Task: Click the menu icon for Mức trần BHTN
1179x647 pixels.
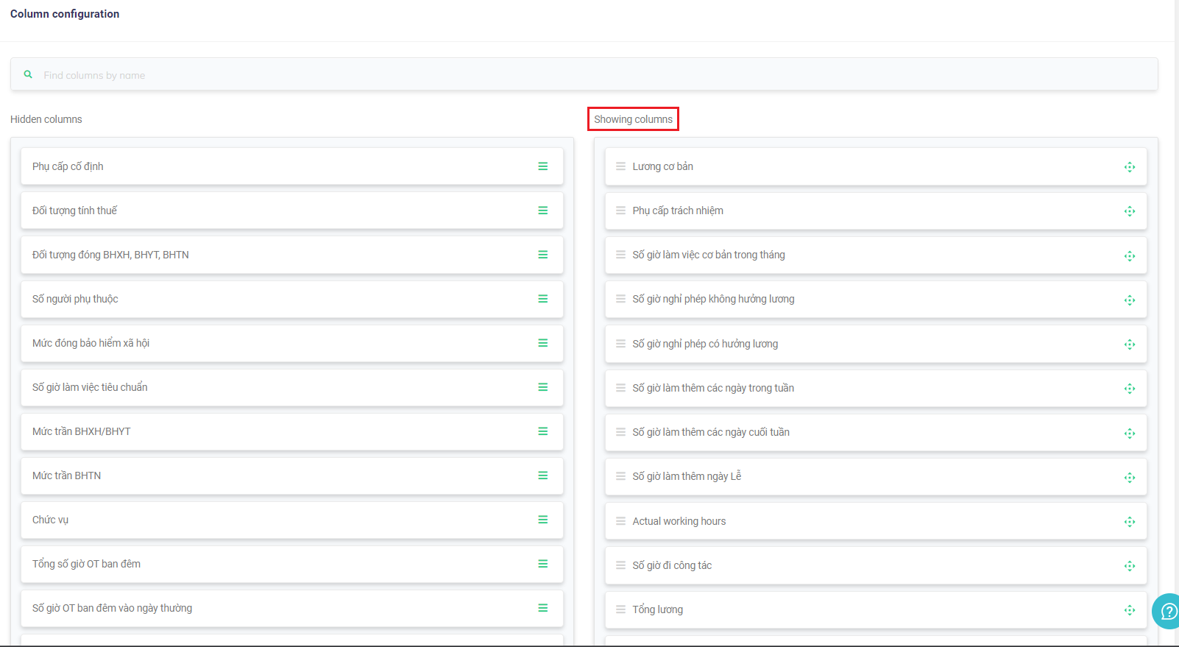Action: [542, 475]
